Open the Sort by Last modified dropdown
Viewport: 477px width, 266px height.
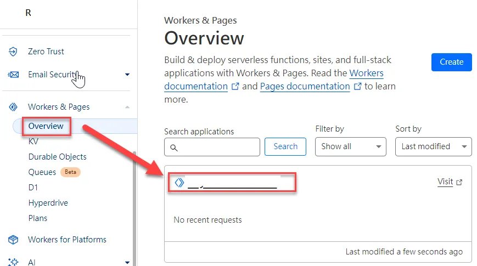pyautogui.click(x=433, y=146)
